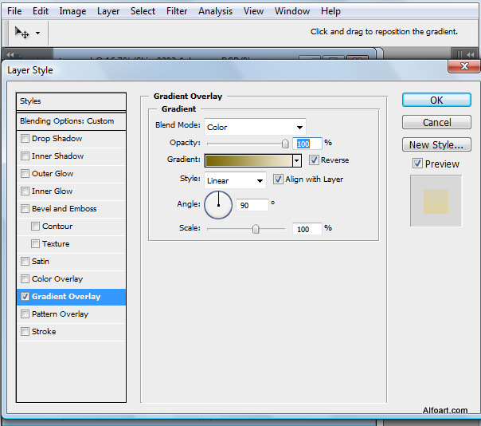
Task: Click the Opacity percentage input field
Action: 307,144
